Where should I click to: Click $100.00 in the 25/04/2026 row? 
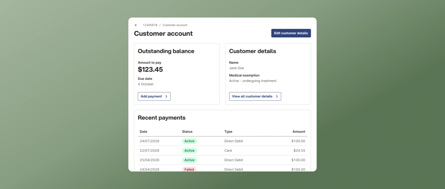298,160
